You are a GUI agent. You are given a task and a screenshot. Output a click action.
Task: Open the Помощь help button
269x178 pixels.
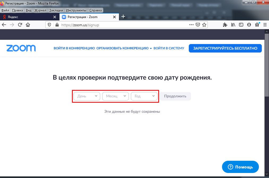240,167
